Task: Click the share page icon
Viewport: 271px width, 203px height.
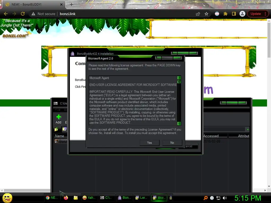Action: 198,14
